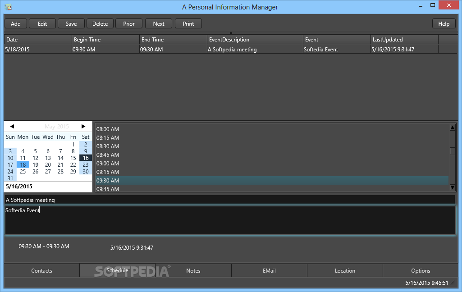Select the 08:30 AM time slot

(272, 146)
